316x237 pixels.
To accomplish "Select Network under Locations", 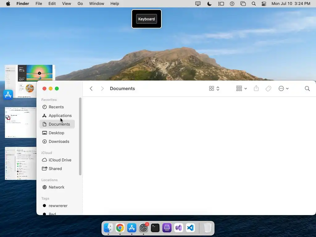I will coord(57,187).
